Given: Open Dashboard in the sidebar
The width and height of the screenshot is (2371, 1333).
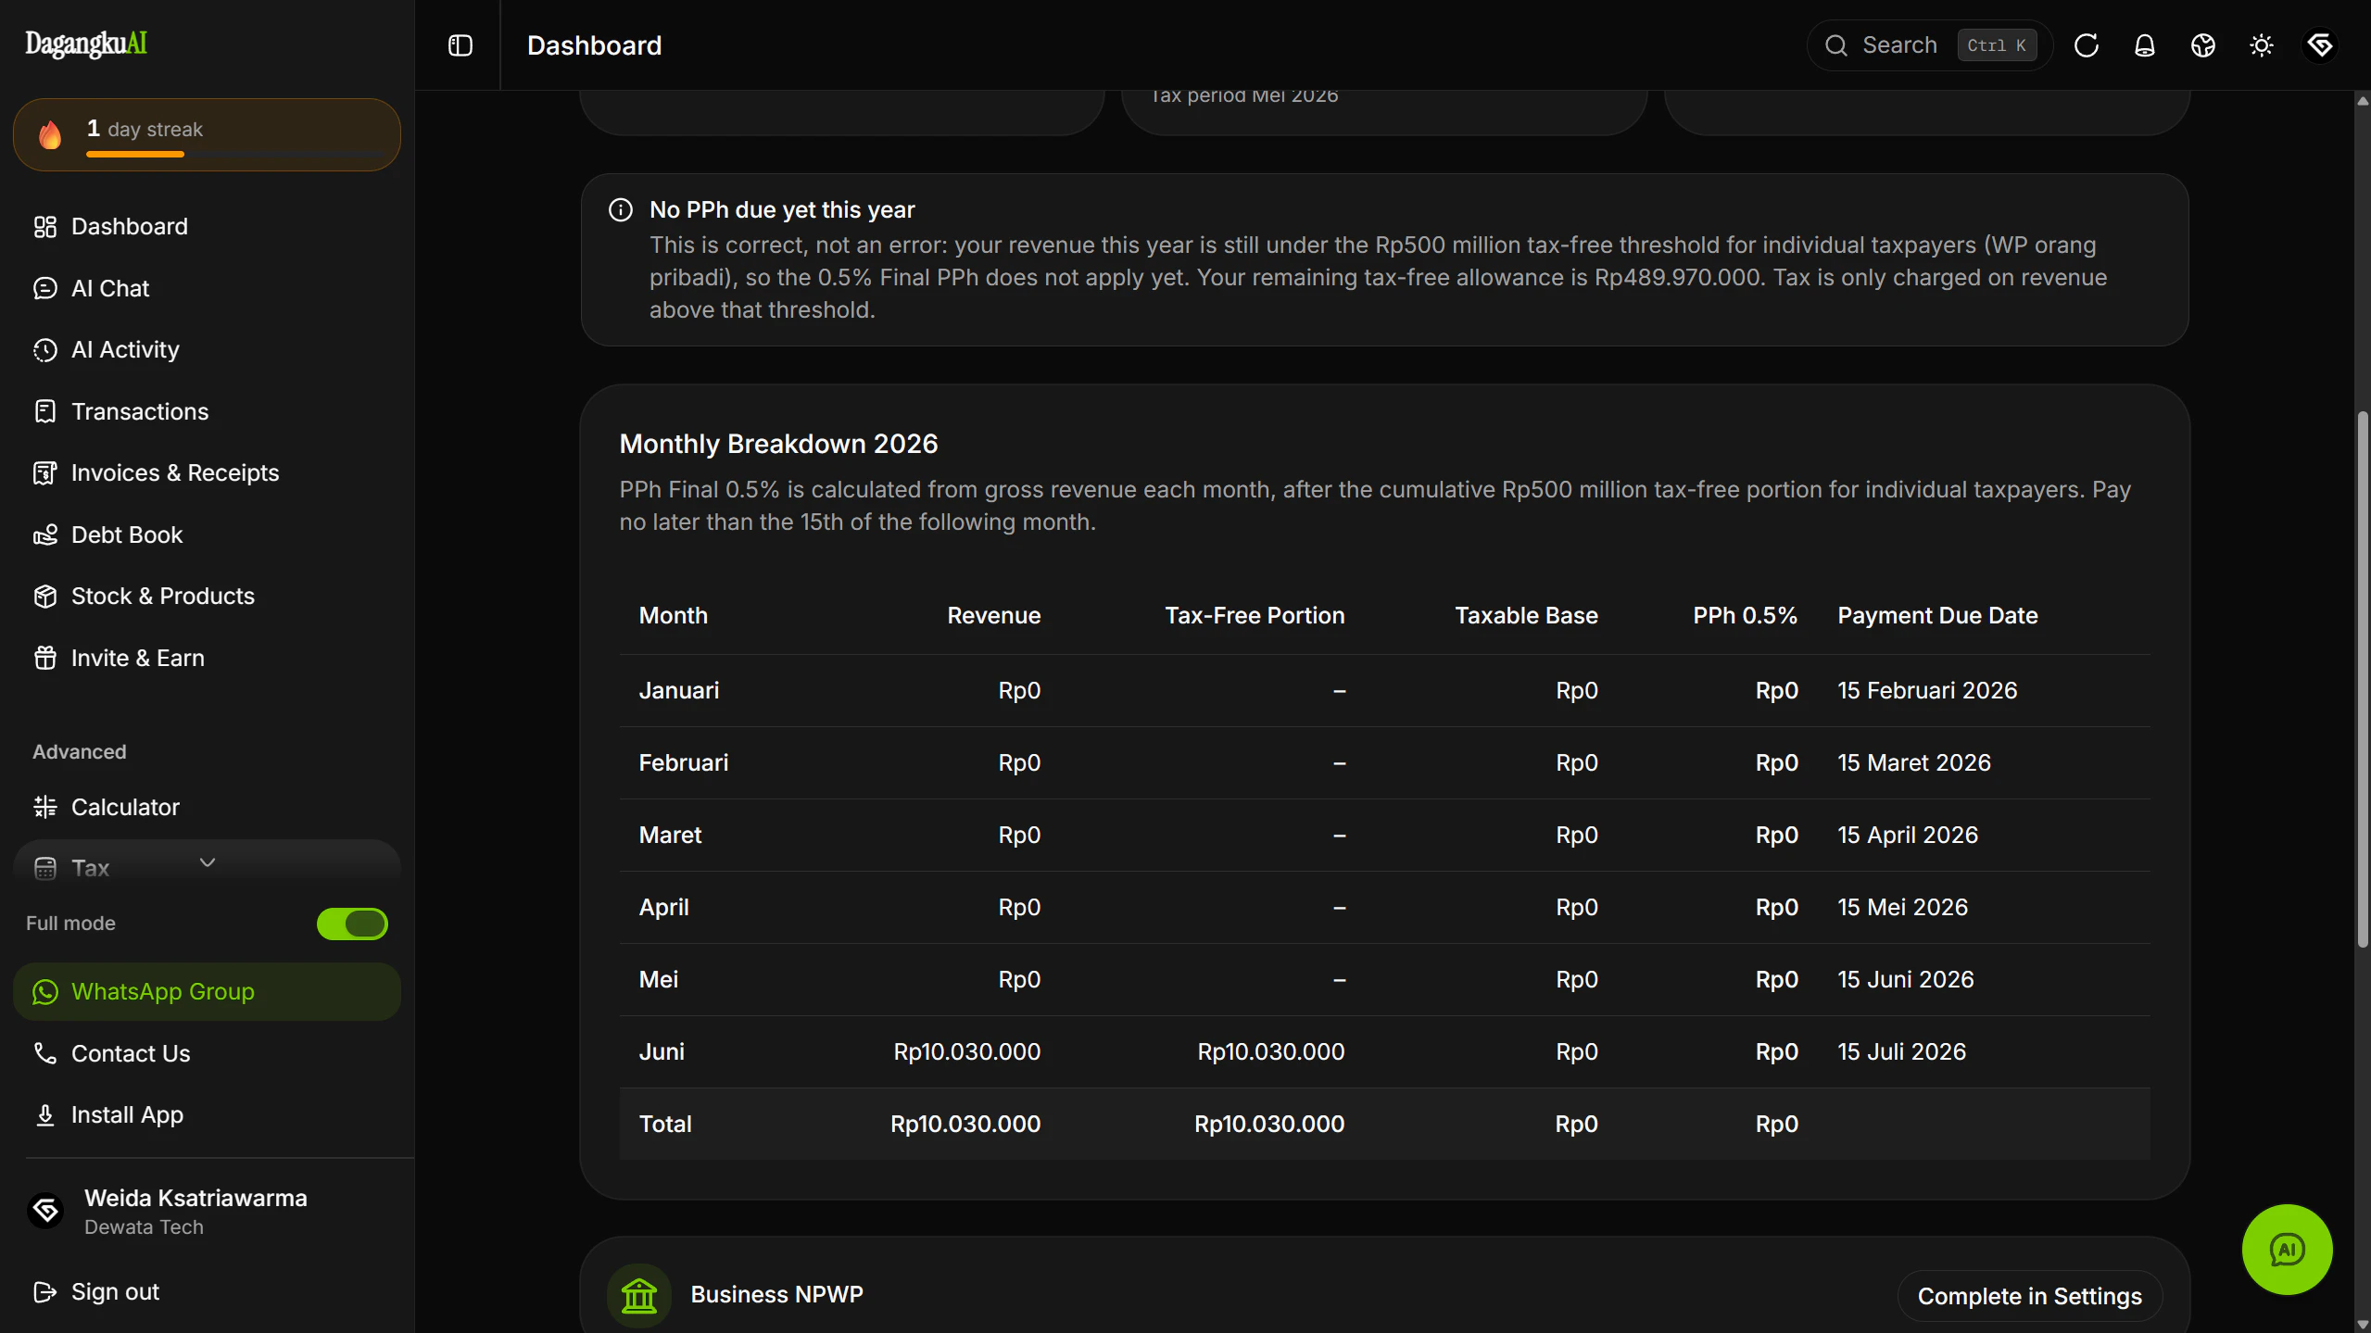Looking at the screenshot, I should pos(207,227).
